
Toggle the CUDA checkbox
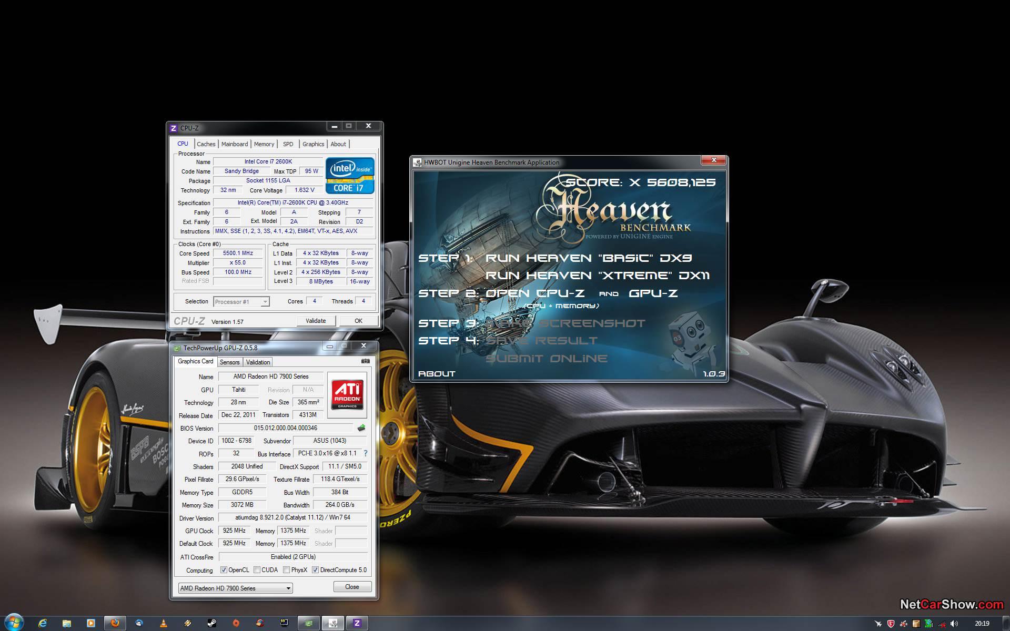point(257,570)
